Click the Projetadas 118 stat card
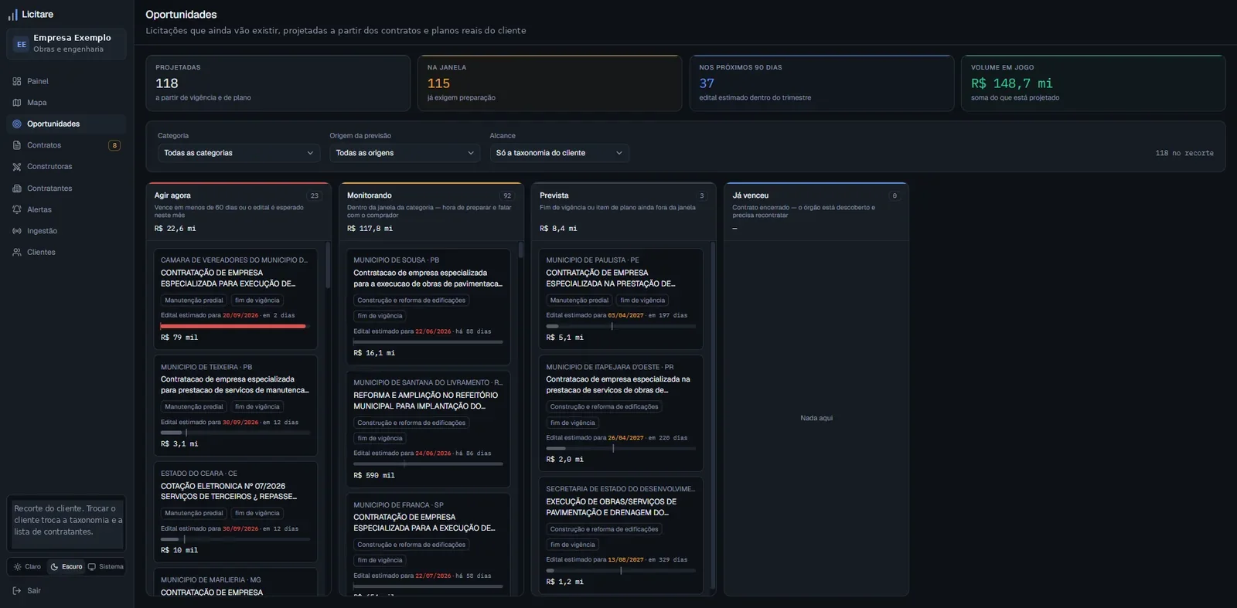 tap(278, 83)
